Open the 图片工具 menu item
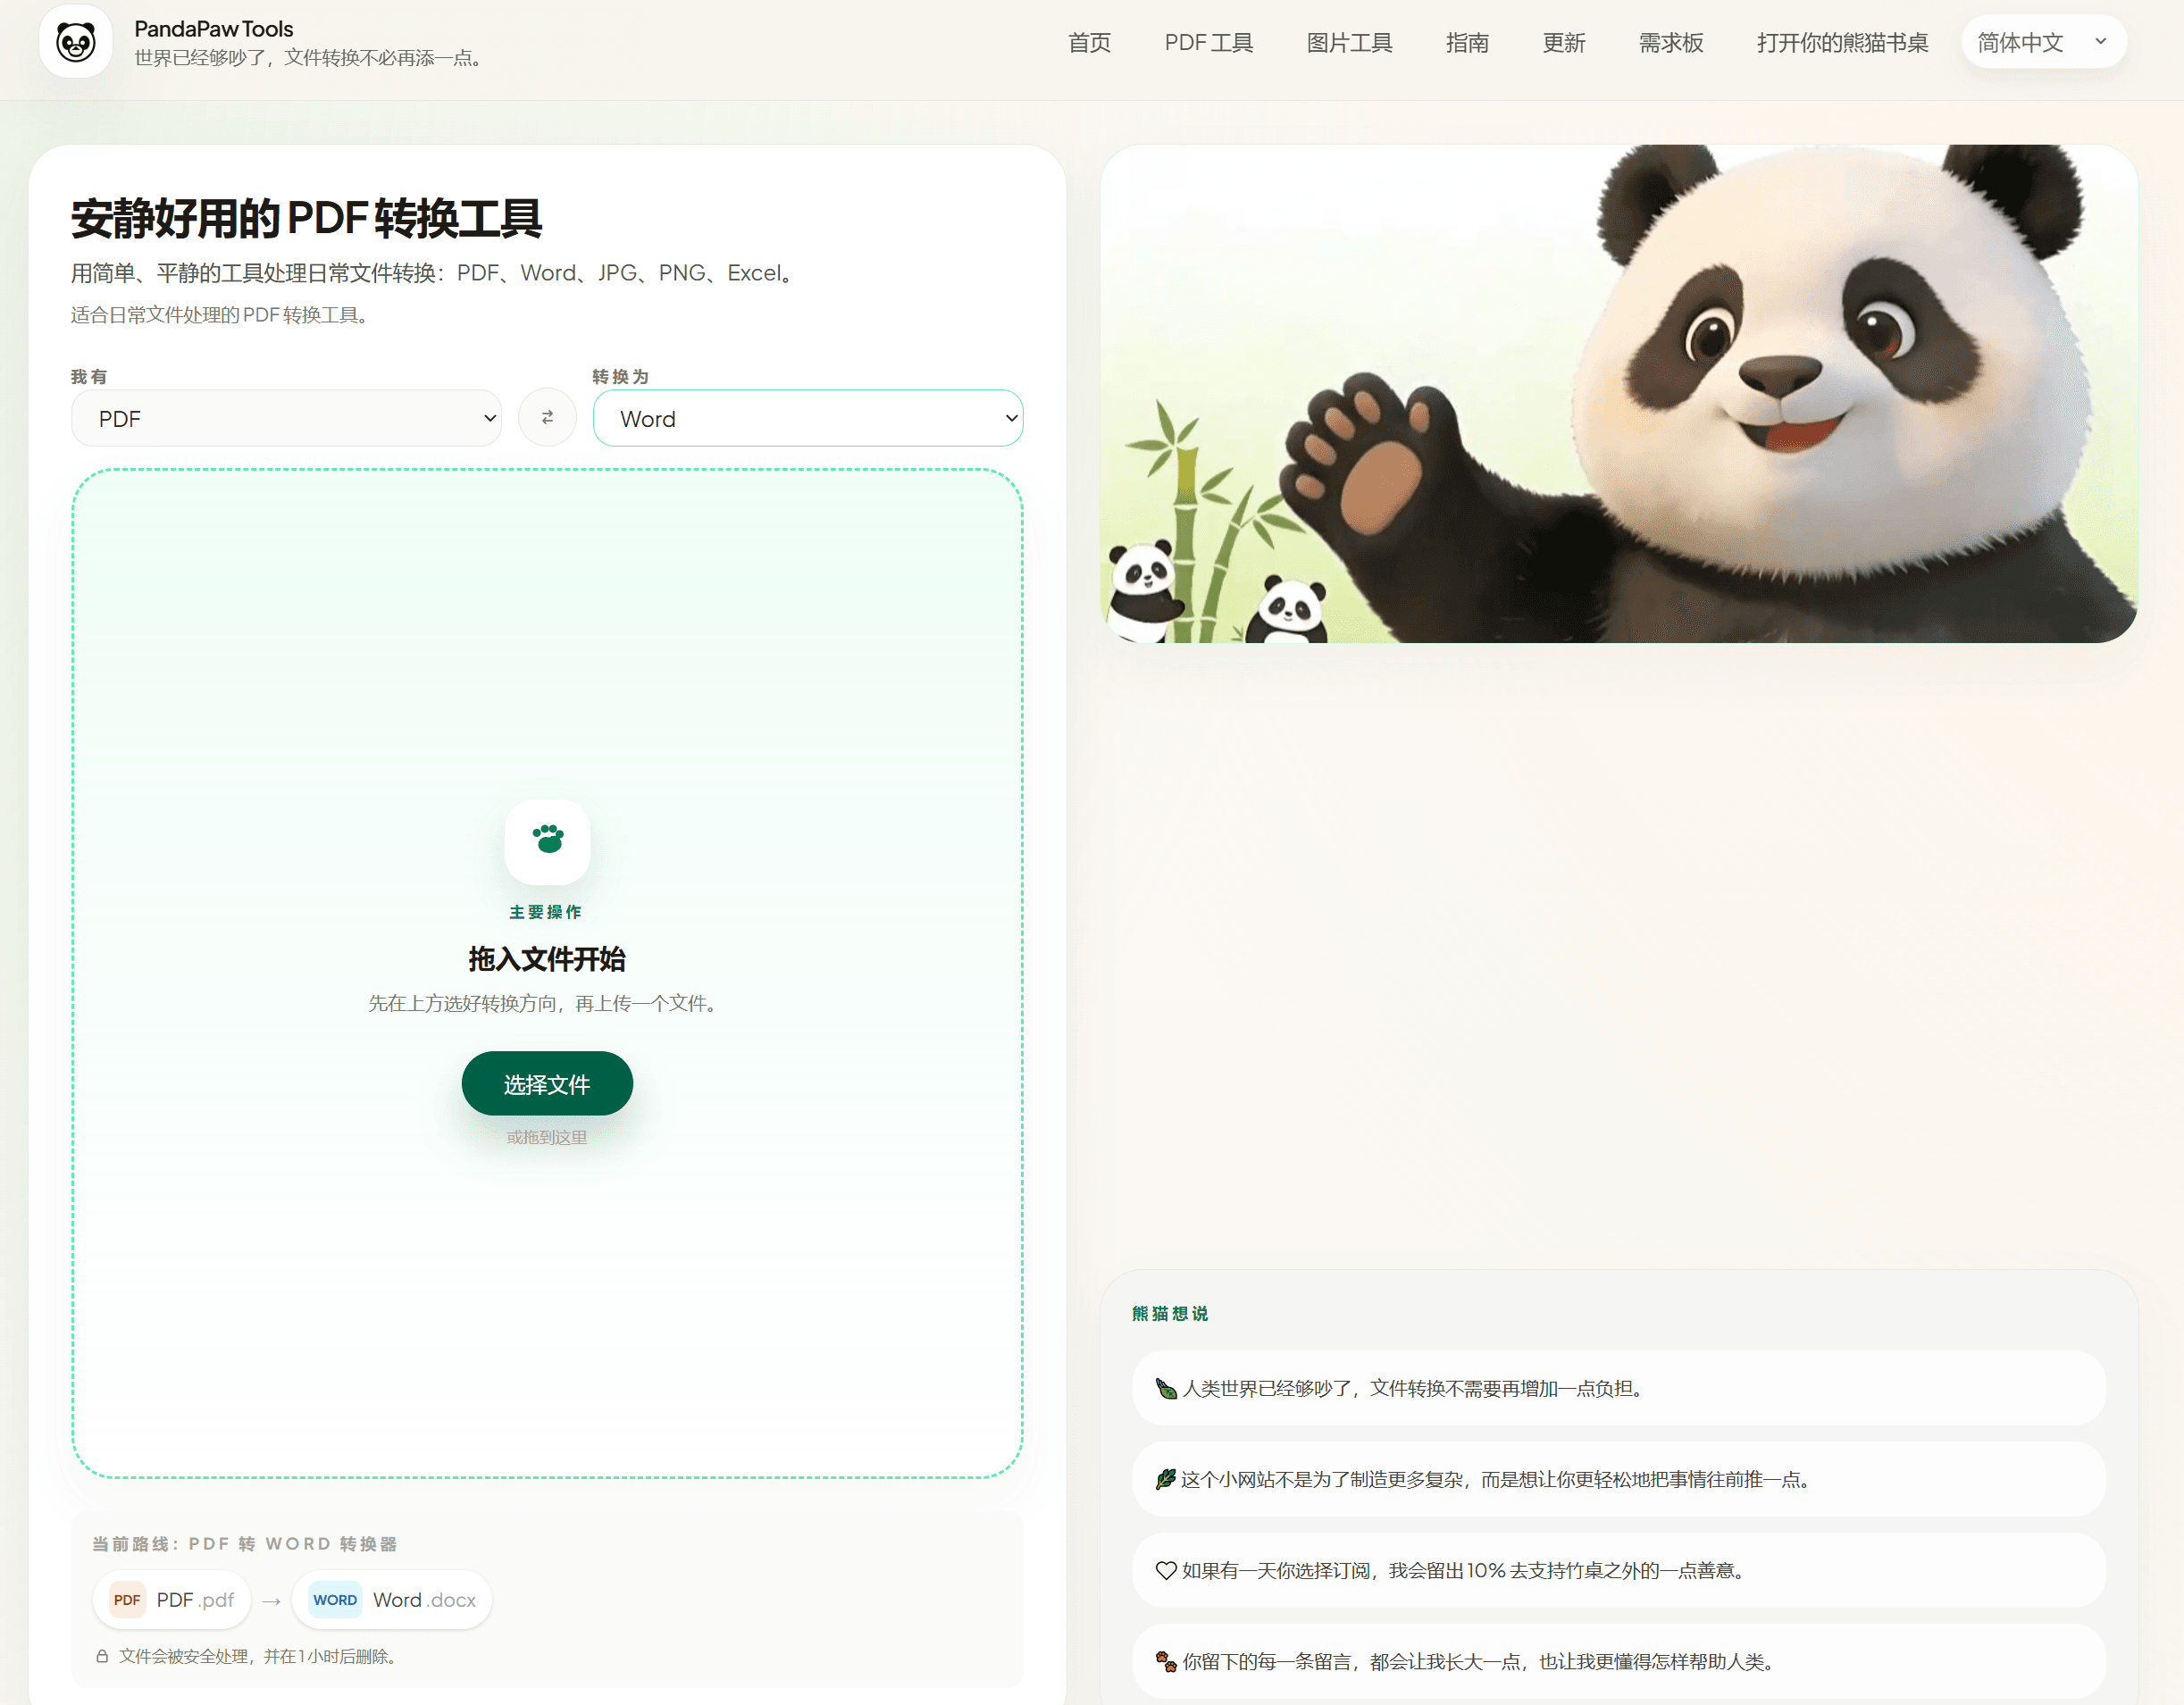This screenshot has height=1705, width=2184. [x=1349, y=42]
